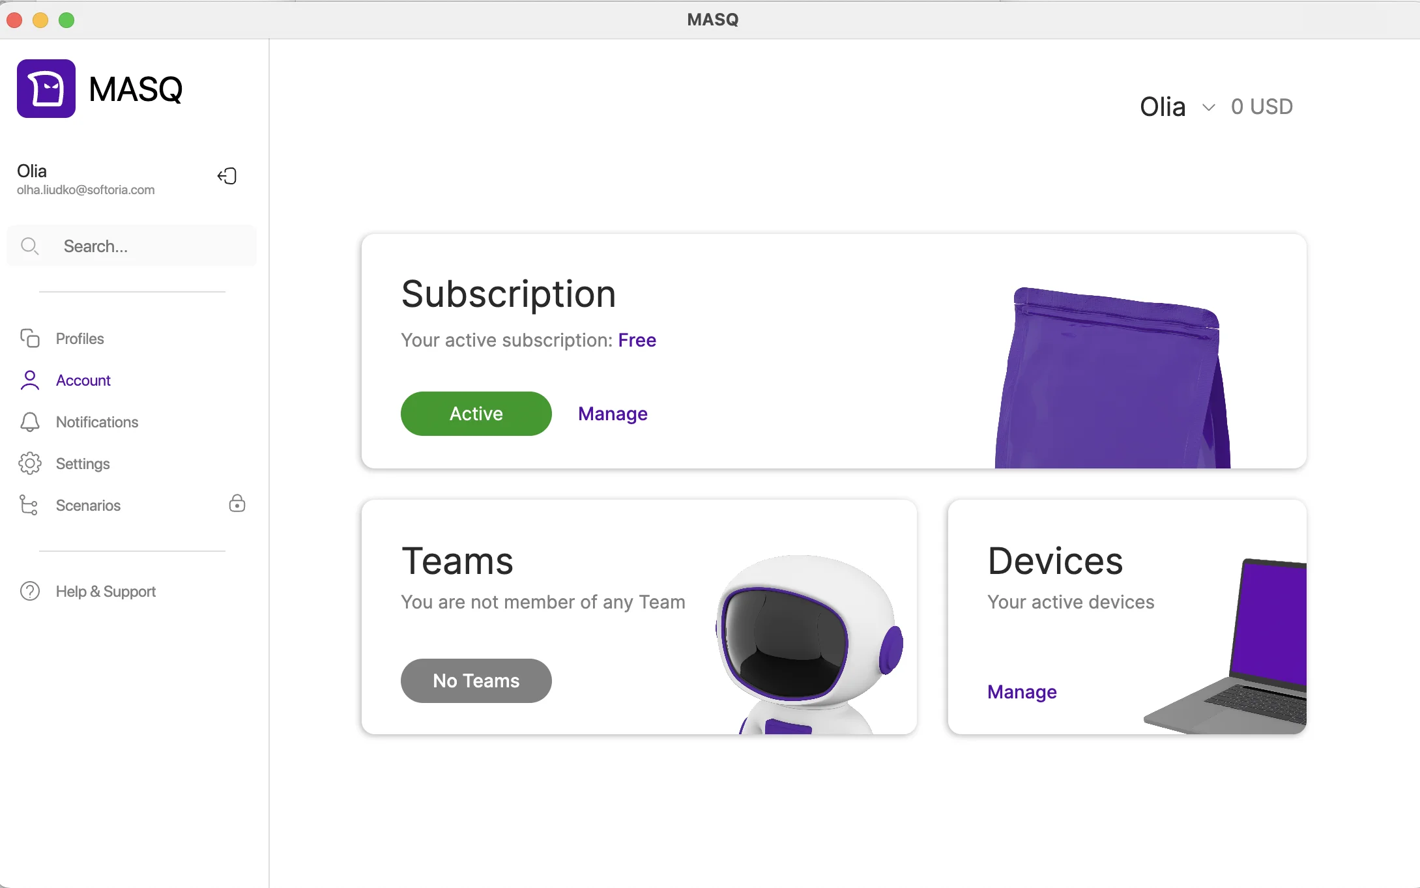The width and height of the screenshot is (1420, 888).
Task: Focus the Search... input field
Action: point(132,246)
